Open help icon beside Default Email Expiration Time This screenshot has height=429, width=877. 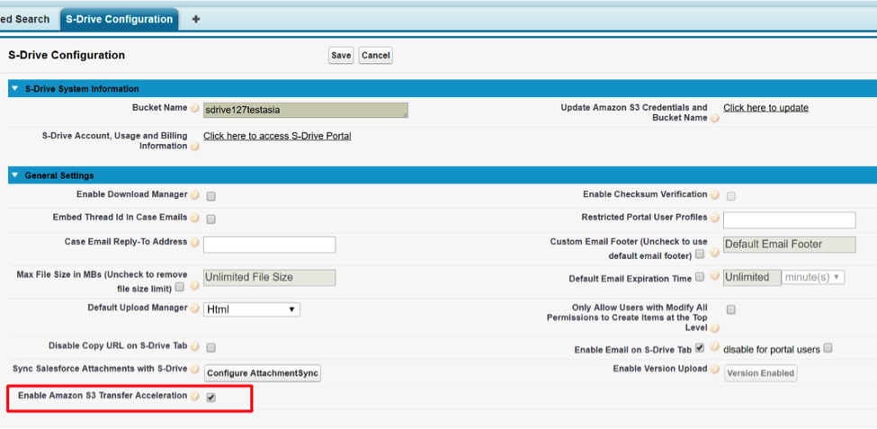tap(714, 276)
